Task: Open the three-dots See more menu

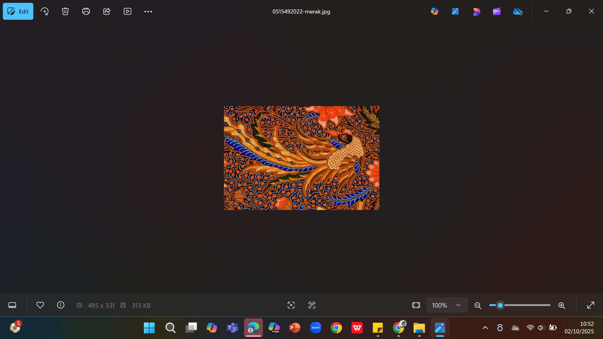Action: click(x=148, y=11)
